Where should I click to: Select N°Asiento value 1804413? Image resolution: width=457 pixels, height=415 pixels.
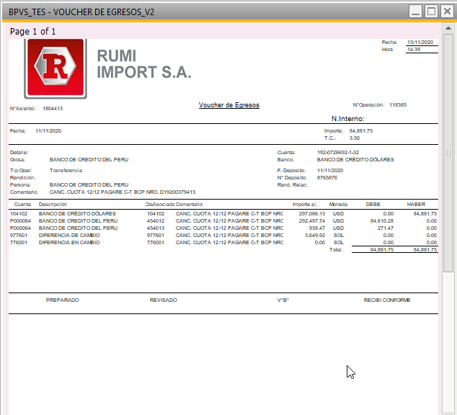pyautogui.click(x=53, y=108)
